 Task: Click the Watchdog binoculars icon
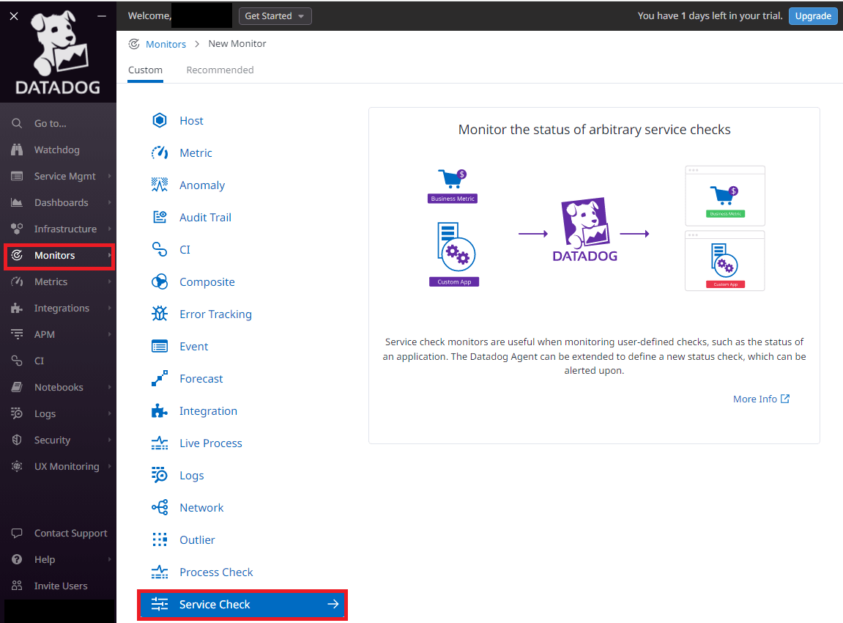pos(17,150)
